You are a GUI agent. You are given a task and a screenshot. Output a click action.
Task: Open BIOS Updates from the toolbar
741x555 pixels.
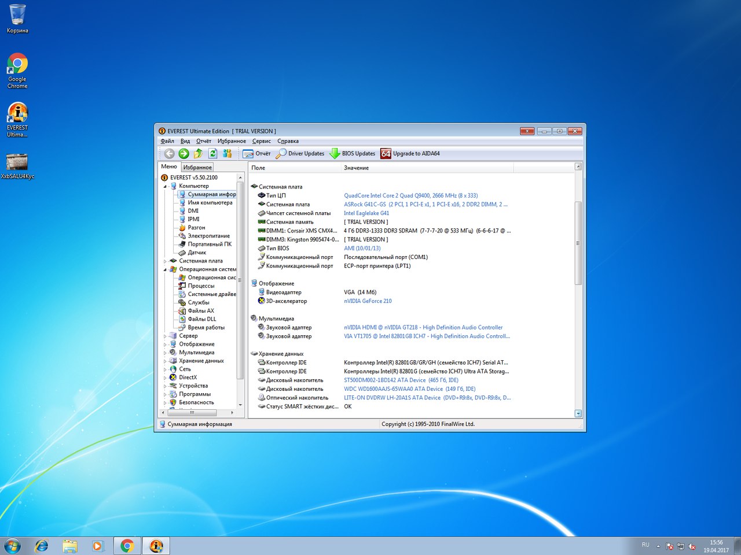click(x=352, y=154)
